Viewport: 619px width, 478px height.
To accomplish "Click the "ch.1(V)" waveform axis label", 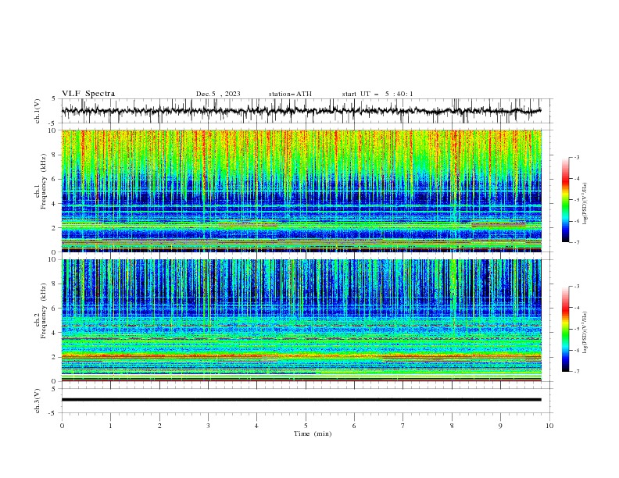I will [x=38, y=111].
